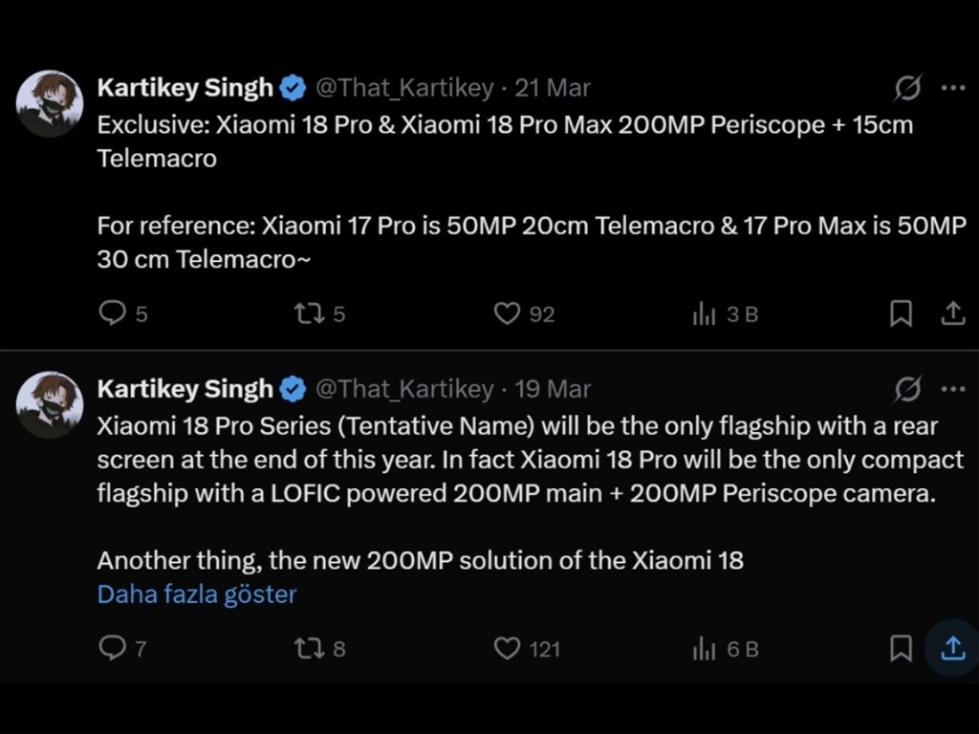
Task: Expand tweet with Daha fazla göster
Action: point(197,594)
